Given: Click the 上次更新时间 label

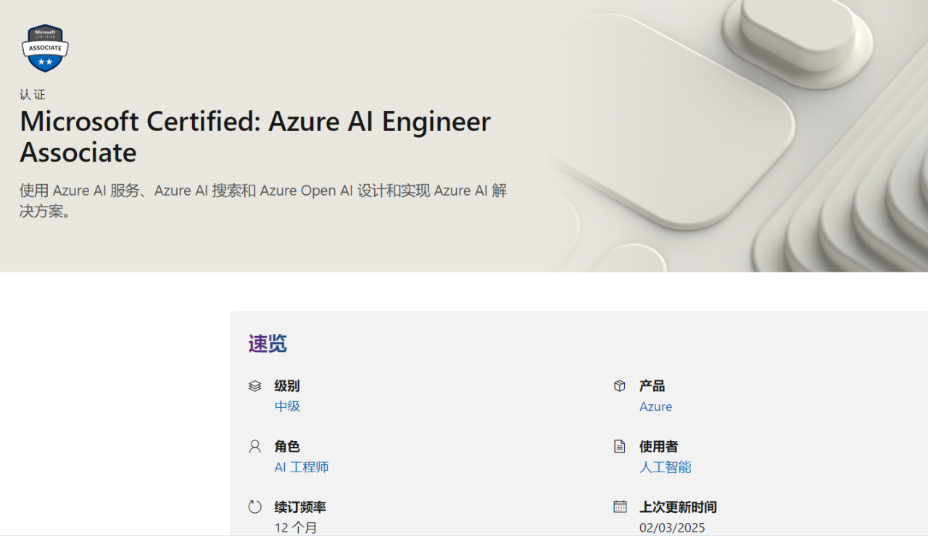Looking at the screenshot, I should [678, 507].
